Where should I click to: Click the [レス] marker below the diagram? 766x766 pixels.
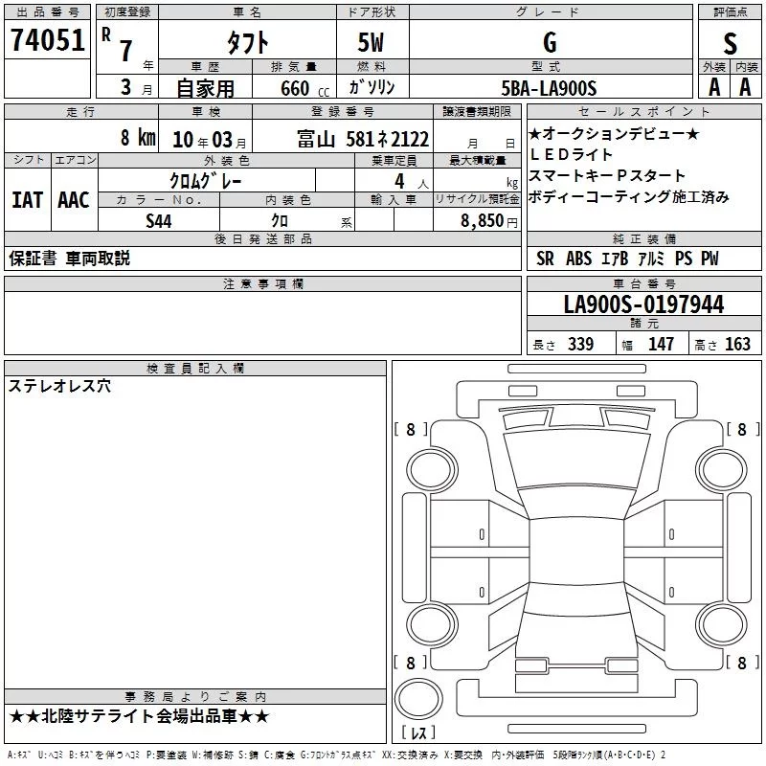417,732
